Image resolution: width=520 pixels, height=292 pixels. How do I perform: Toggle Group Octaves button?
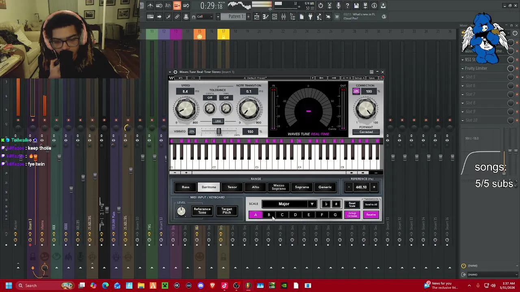pyautogui.click(x=352, y=215)
